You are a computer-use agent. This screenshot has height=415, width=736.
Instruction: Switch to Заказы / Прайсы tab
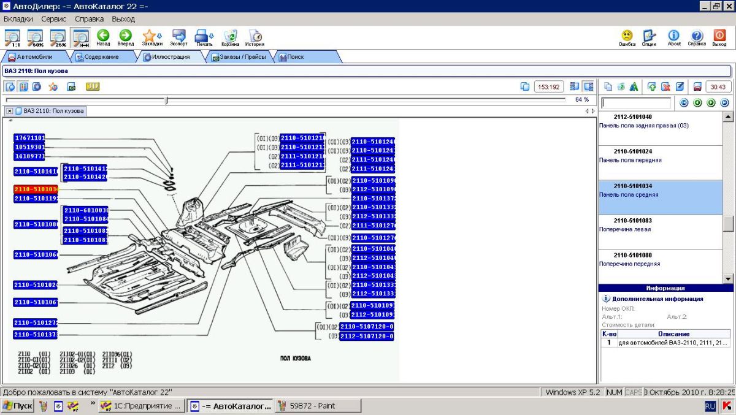[x=239, y=56]
